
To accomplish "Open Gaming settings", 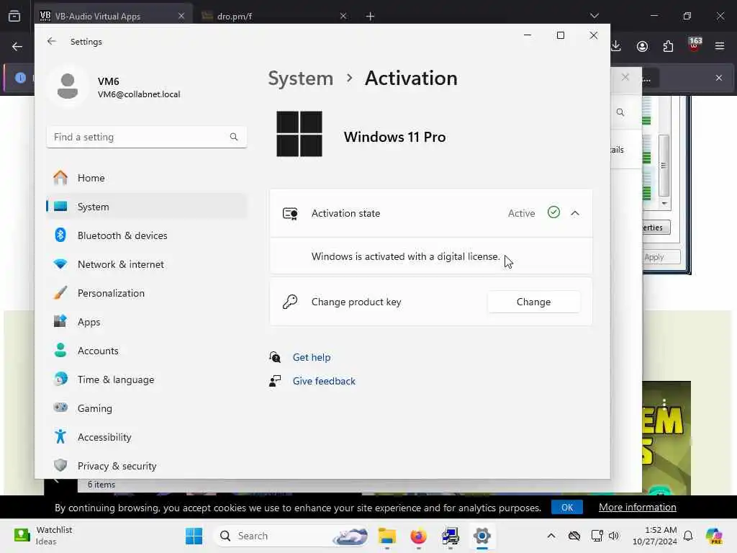I will 147,408.
